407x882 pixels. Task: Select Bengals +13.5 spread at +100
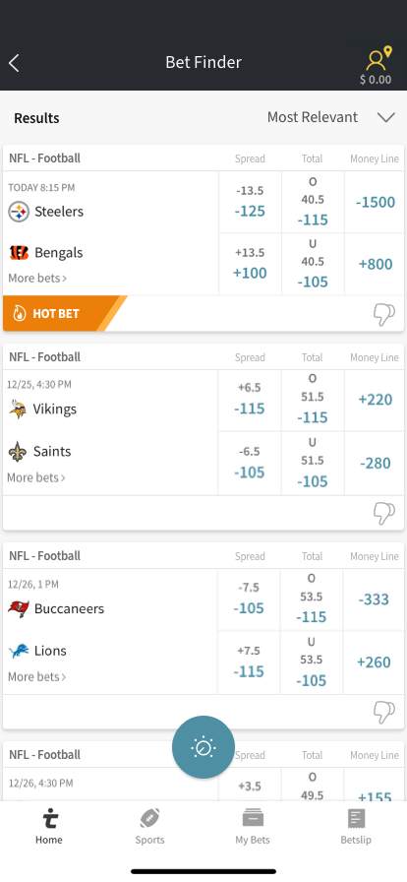tap(250, 264)
